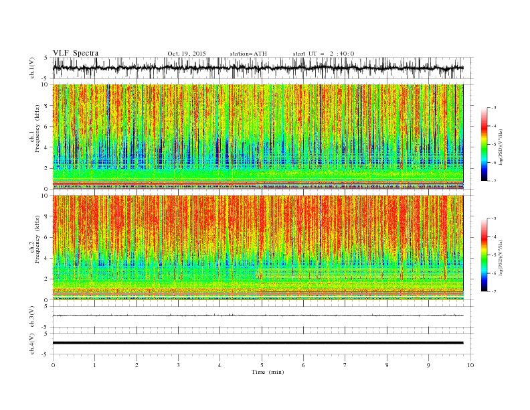Click the ch.1 waveform trace panel

[263, 68]
